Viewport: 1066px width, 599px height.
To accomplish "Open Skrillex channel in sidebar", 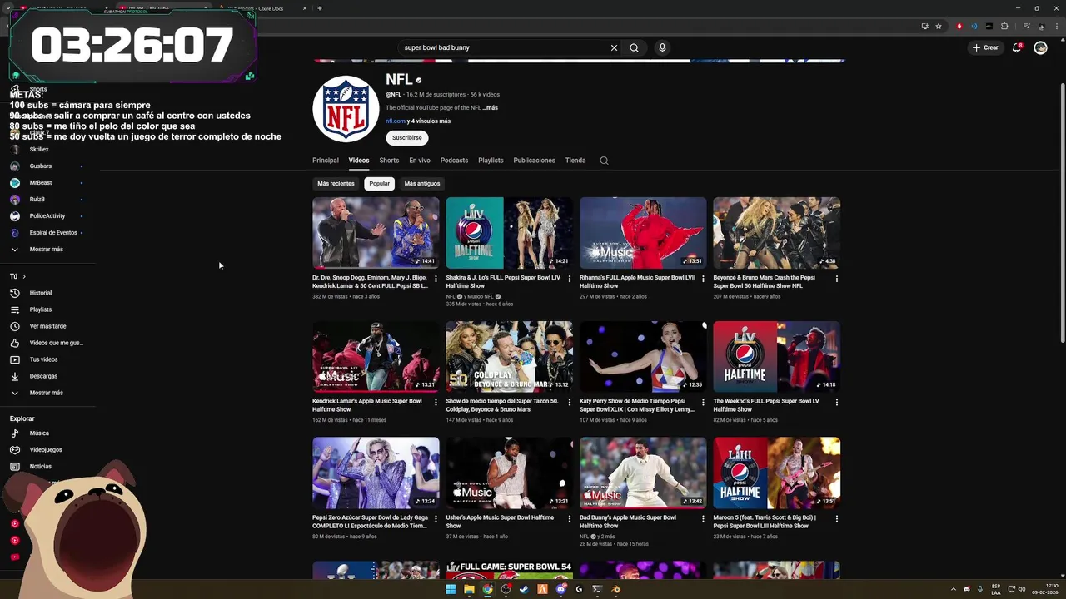I will pos(46,150).
